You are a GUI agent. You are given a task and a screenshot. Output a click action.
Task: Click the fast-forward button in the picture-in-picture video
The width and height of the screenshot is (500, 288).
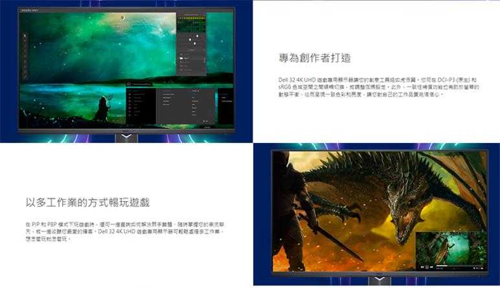433,267
